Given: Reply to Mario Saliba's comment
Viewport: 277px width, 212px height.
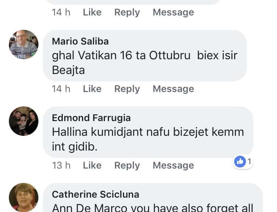Looking at the screenshot, I should tap(127, 89).
